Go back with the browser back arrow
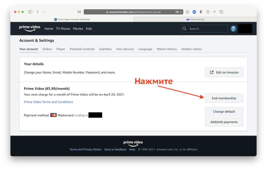The height and width of the screenshot is (170, 267). (x=38, y=12)
